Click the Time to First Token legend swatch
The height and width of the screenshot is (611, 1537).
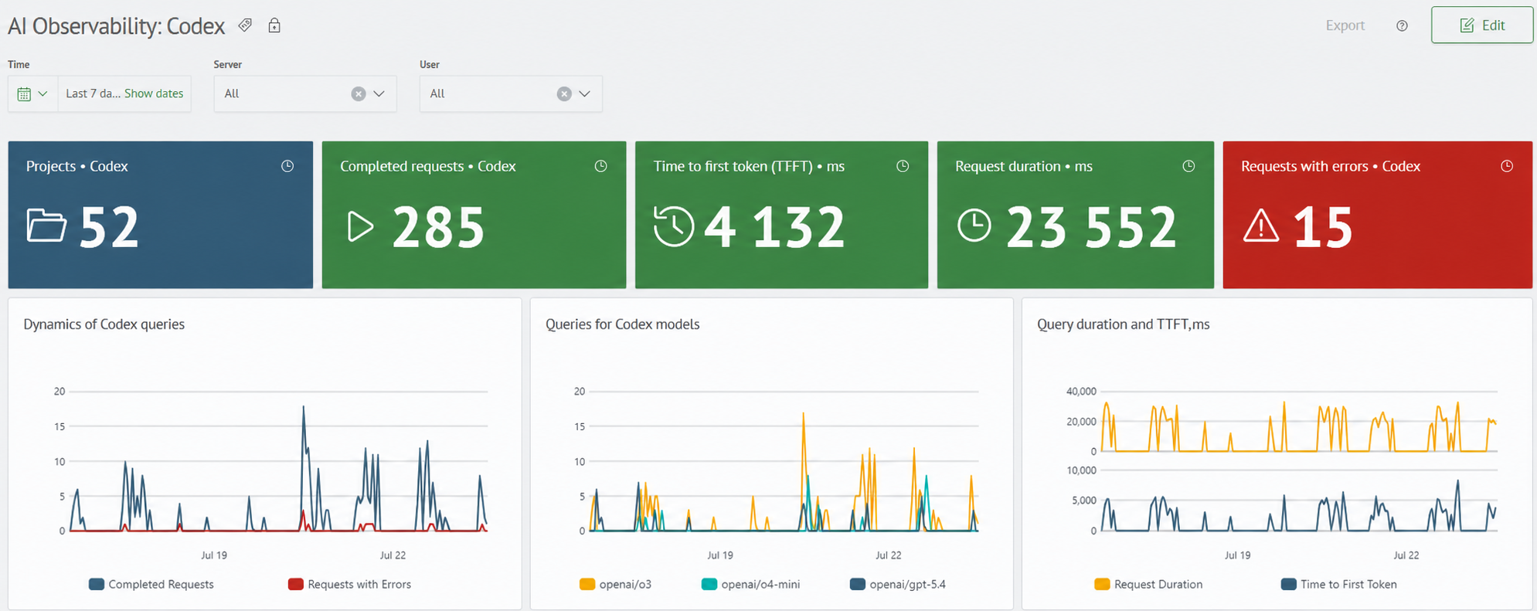point(1288,584)
